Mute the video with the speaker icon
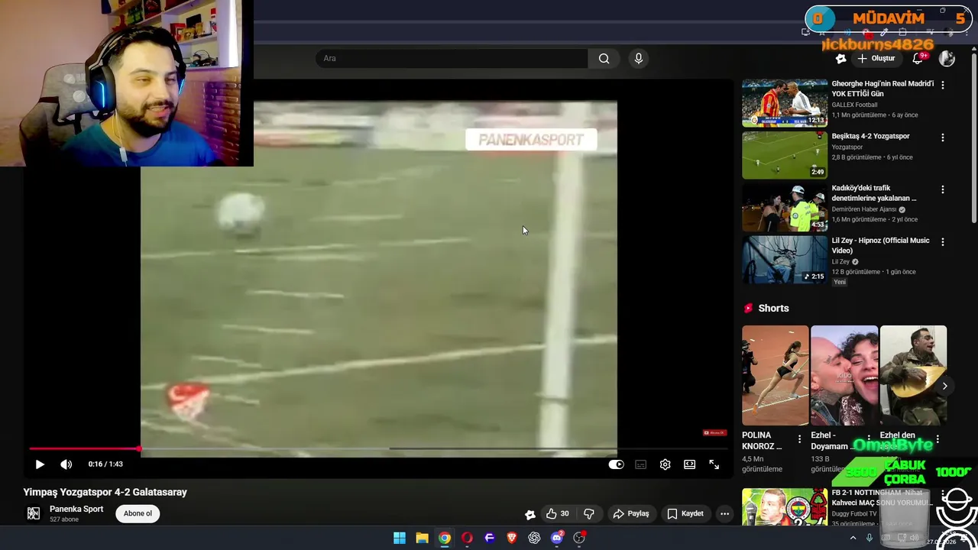The height and width of the screenshot is (550, 978). click(x=66, y=464)
